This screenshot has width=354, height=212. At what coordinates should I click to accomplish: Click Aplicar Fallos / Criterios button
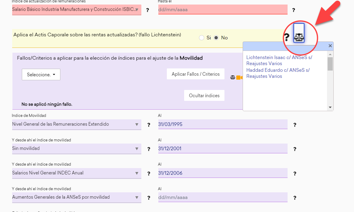pyautogui.click(x=196, y=74)
